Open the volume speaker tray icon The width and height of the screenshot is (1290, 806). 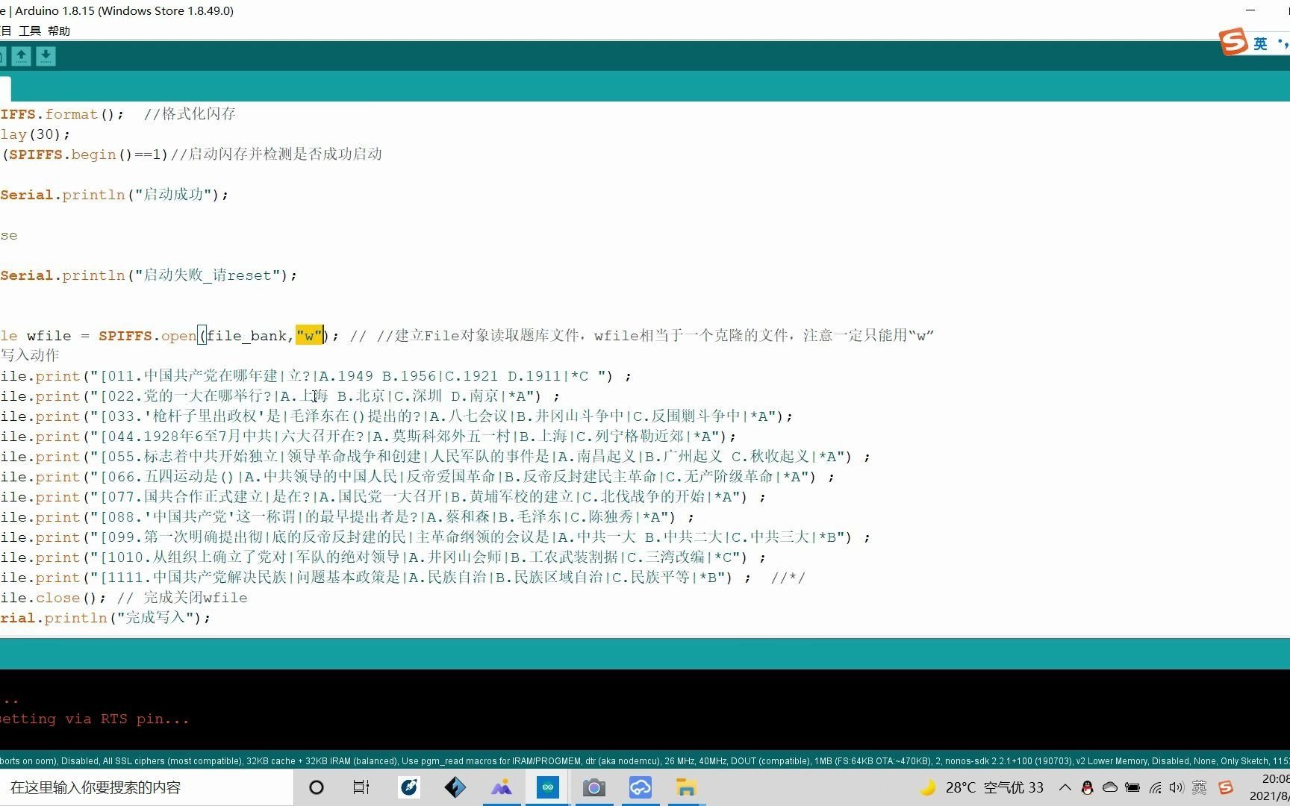(x=1177, y=787)
